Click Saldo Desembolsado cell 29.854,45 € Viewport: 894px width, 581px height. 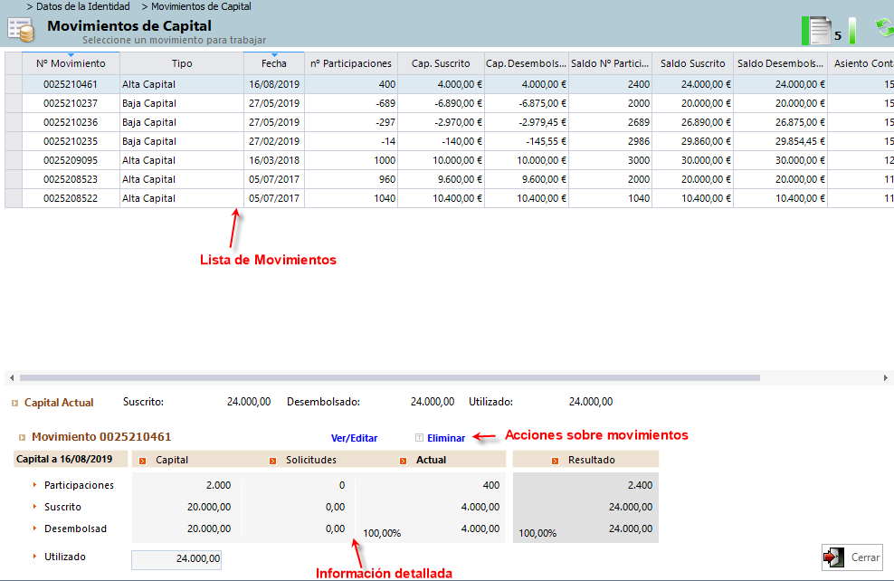pos(780,141)
